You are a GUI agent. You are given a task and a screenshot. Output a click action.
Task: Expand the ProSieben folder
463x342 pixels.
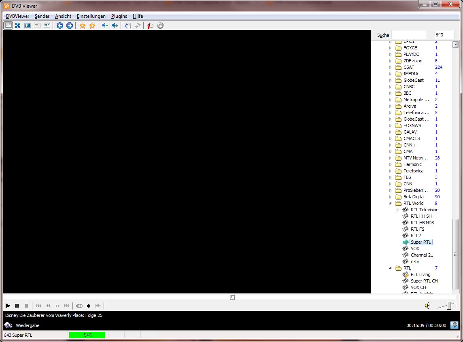point(391,190)
